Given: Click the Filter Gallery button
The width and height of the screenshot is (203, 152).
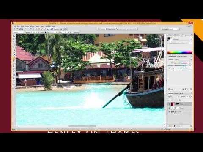Looking at the screenshot, I should [111, 29].
